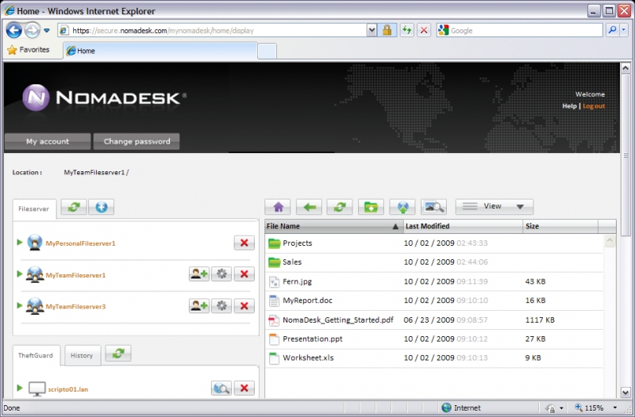The image size is (635, 417).
Task: Stop page loading with red X in browser
Action: click(x=424, y=30)
